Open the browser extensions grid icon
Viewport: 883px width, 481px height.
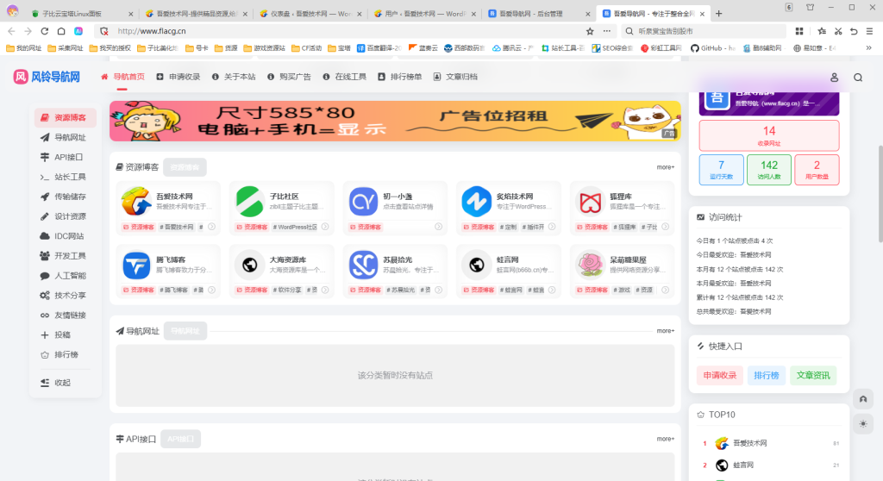[799, 31]
